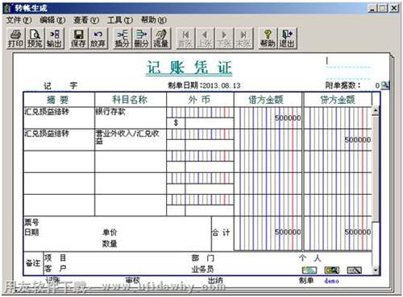Insert an entry line with 插分

click(x=123, y=39)
